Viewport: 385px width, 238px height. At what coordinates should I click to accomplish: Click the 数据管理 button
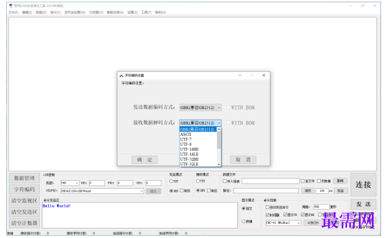pos(24,178)
